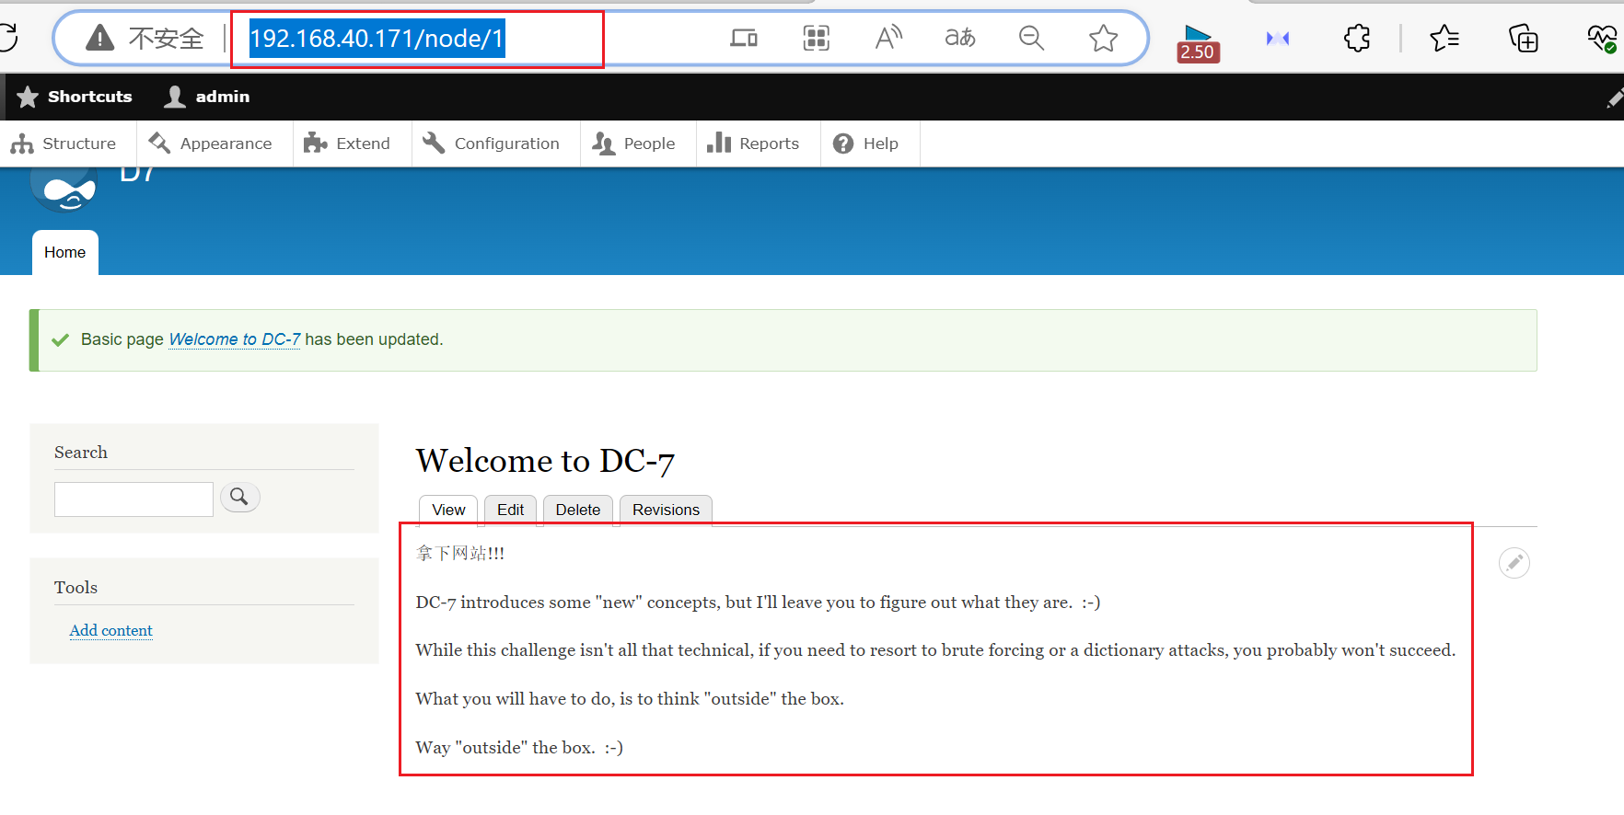
Task: Click the browser health heartbeat icon
Action: 1602,38
